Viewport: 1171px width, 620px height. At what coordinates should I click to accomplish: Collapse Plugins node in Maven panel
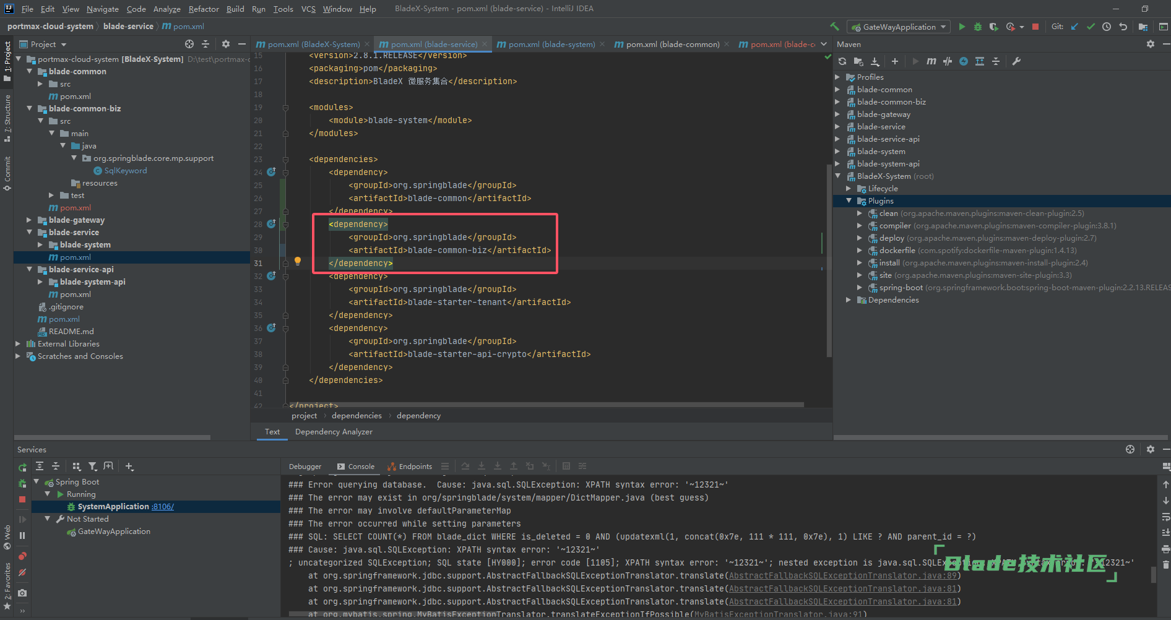coord(849,200)
